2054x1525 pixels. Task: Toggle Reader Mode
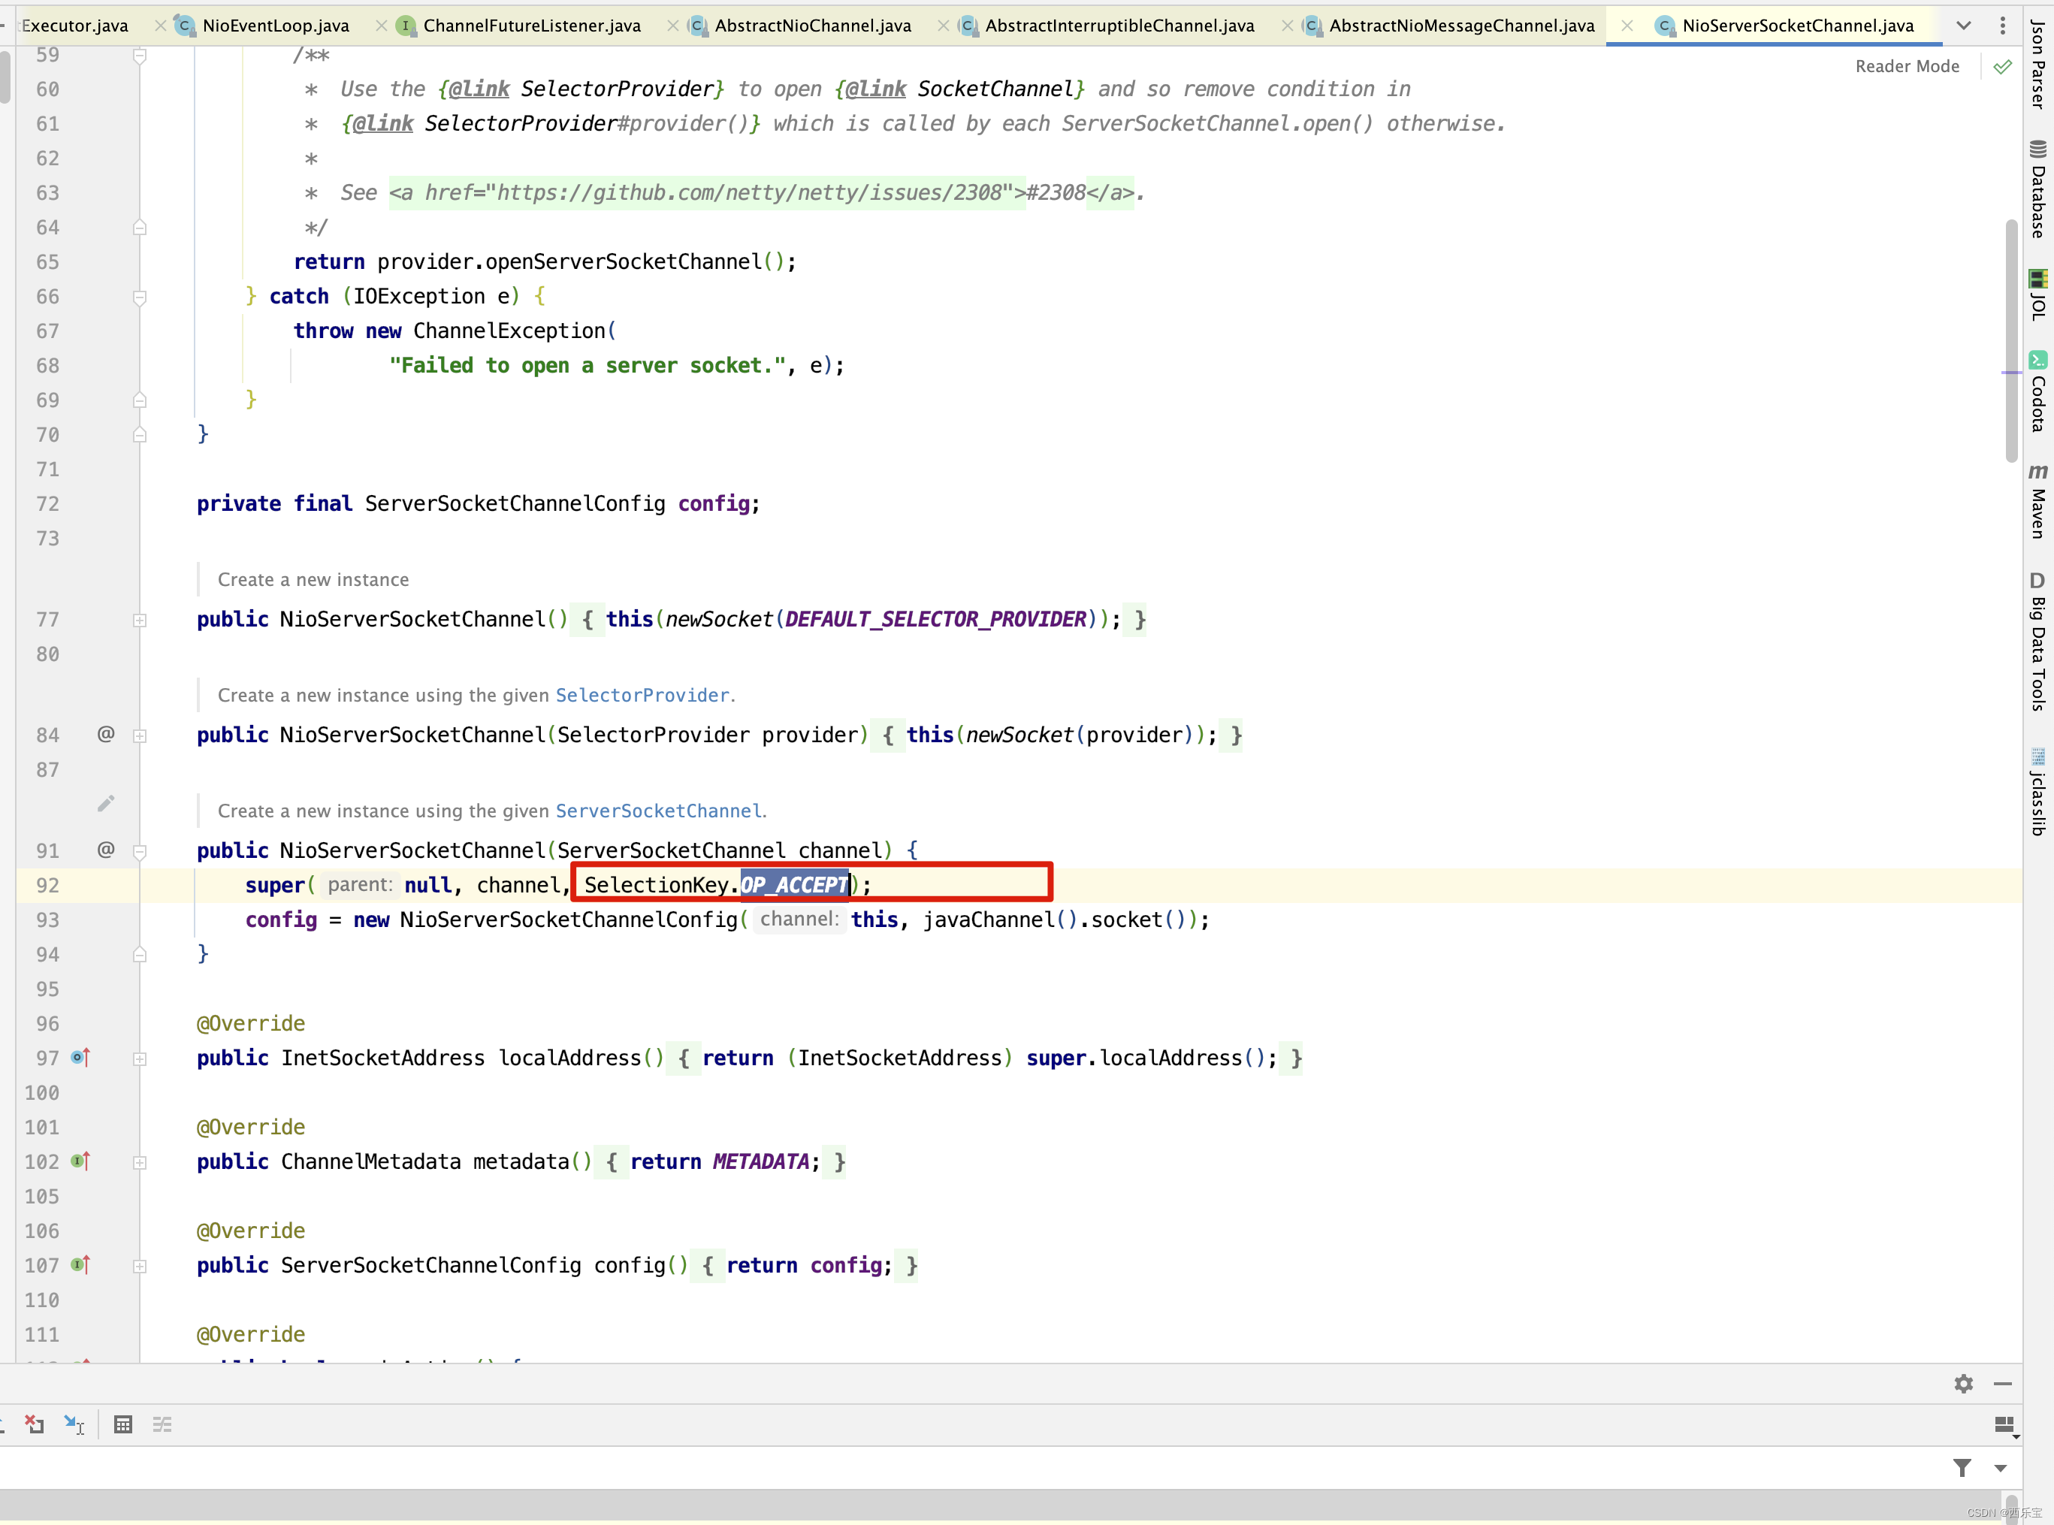click(x=1908, y=66)
